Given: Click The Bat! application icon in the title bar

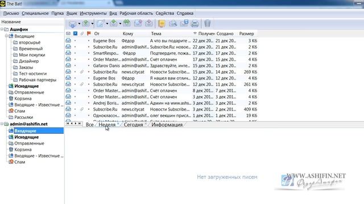Looking at the screenshot, I should (x=3, y=3).
